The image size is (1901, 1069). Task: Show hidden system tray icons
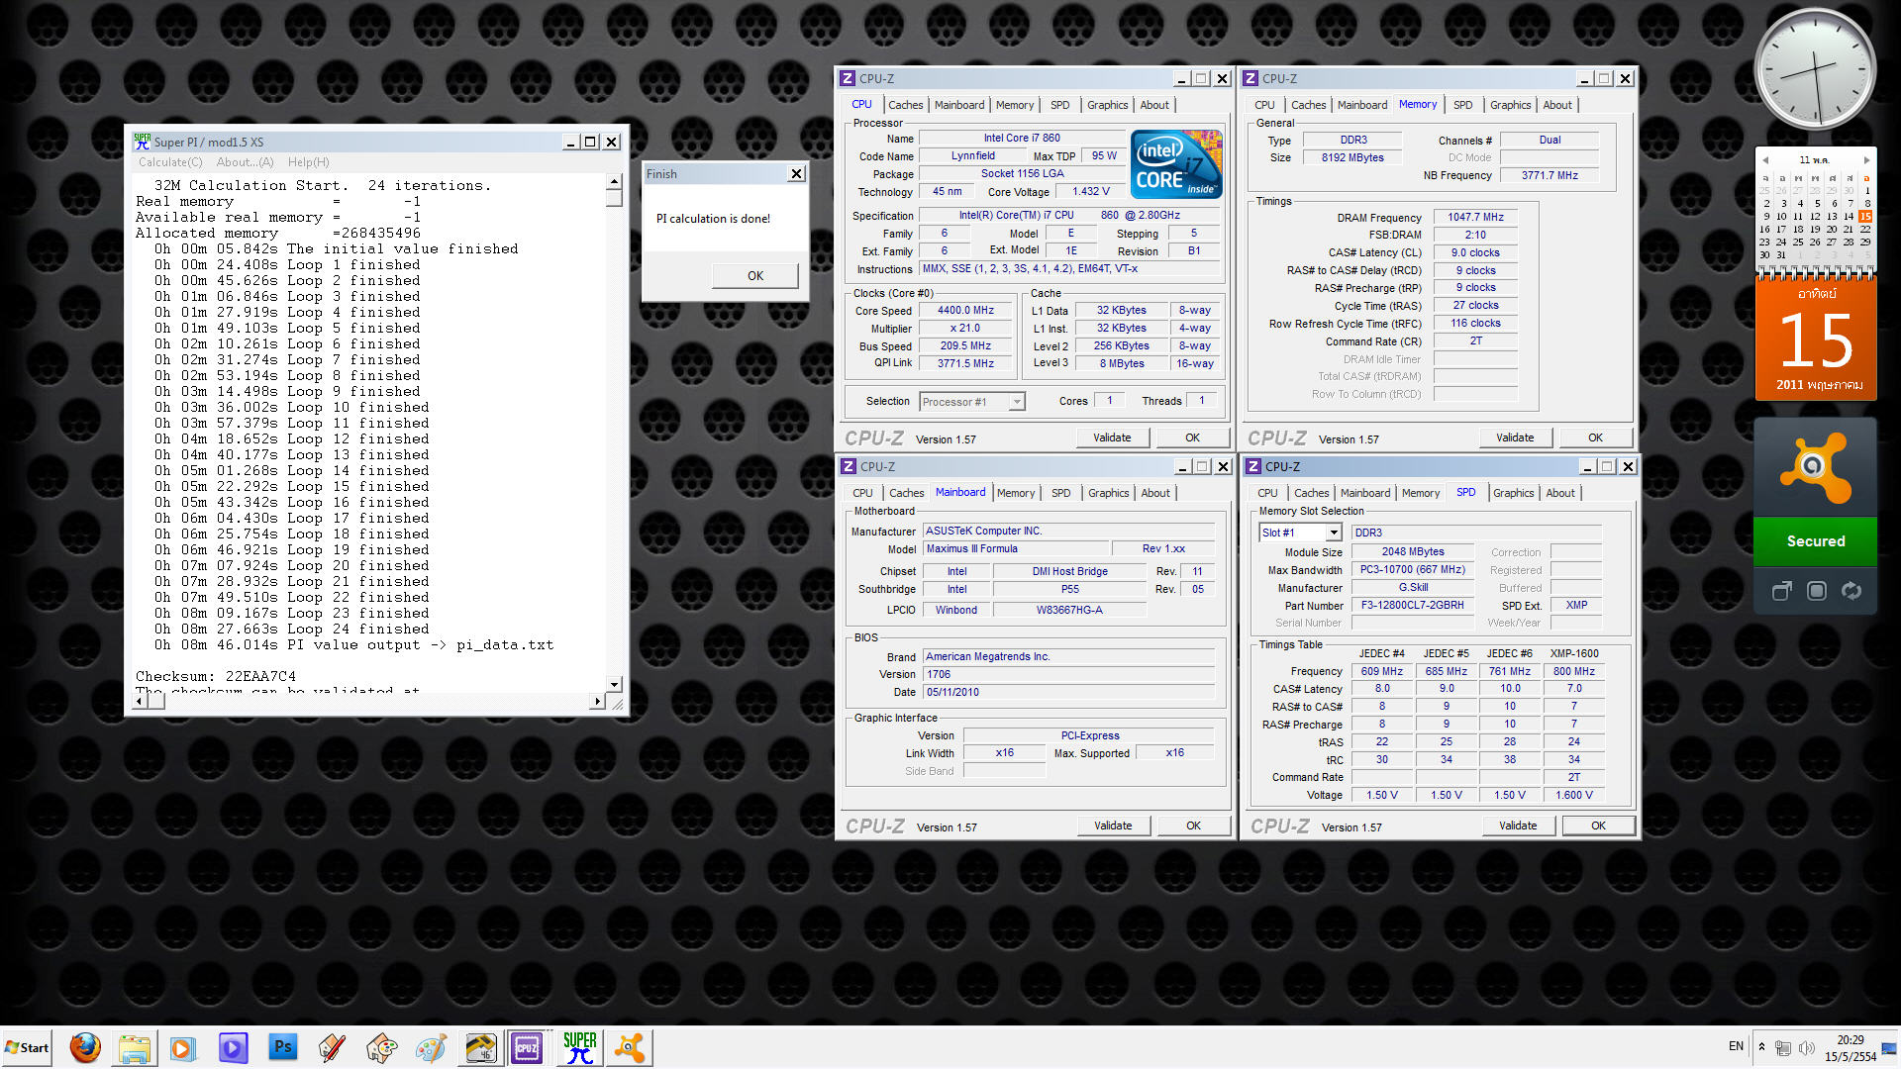1760,1046
